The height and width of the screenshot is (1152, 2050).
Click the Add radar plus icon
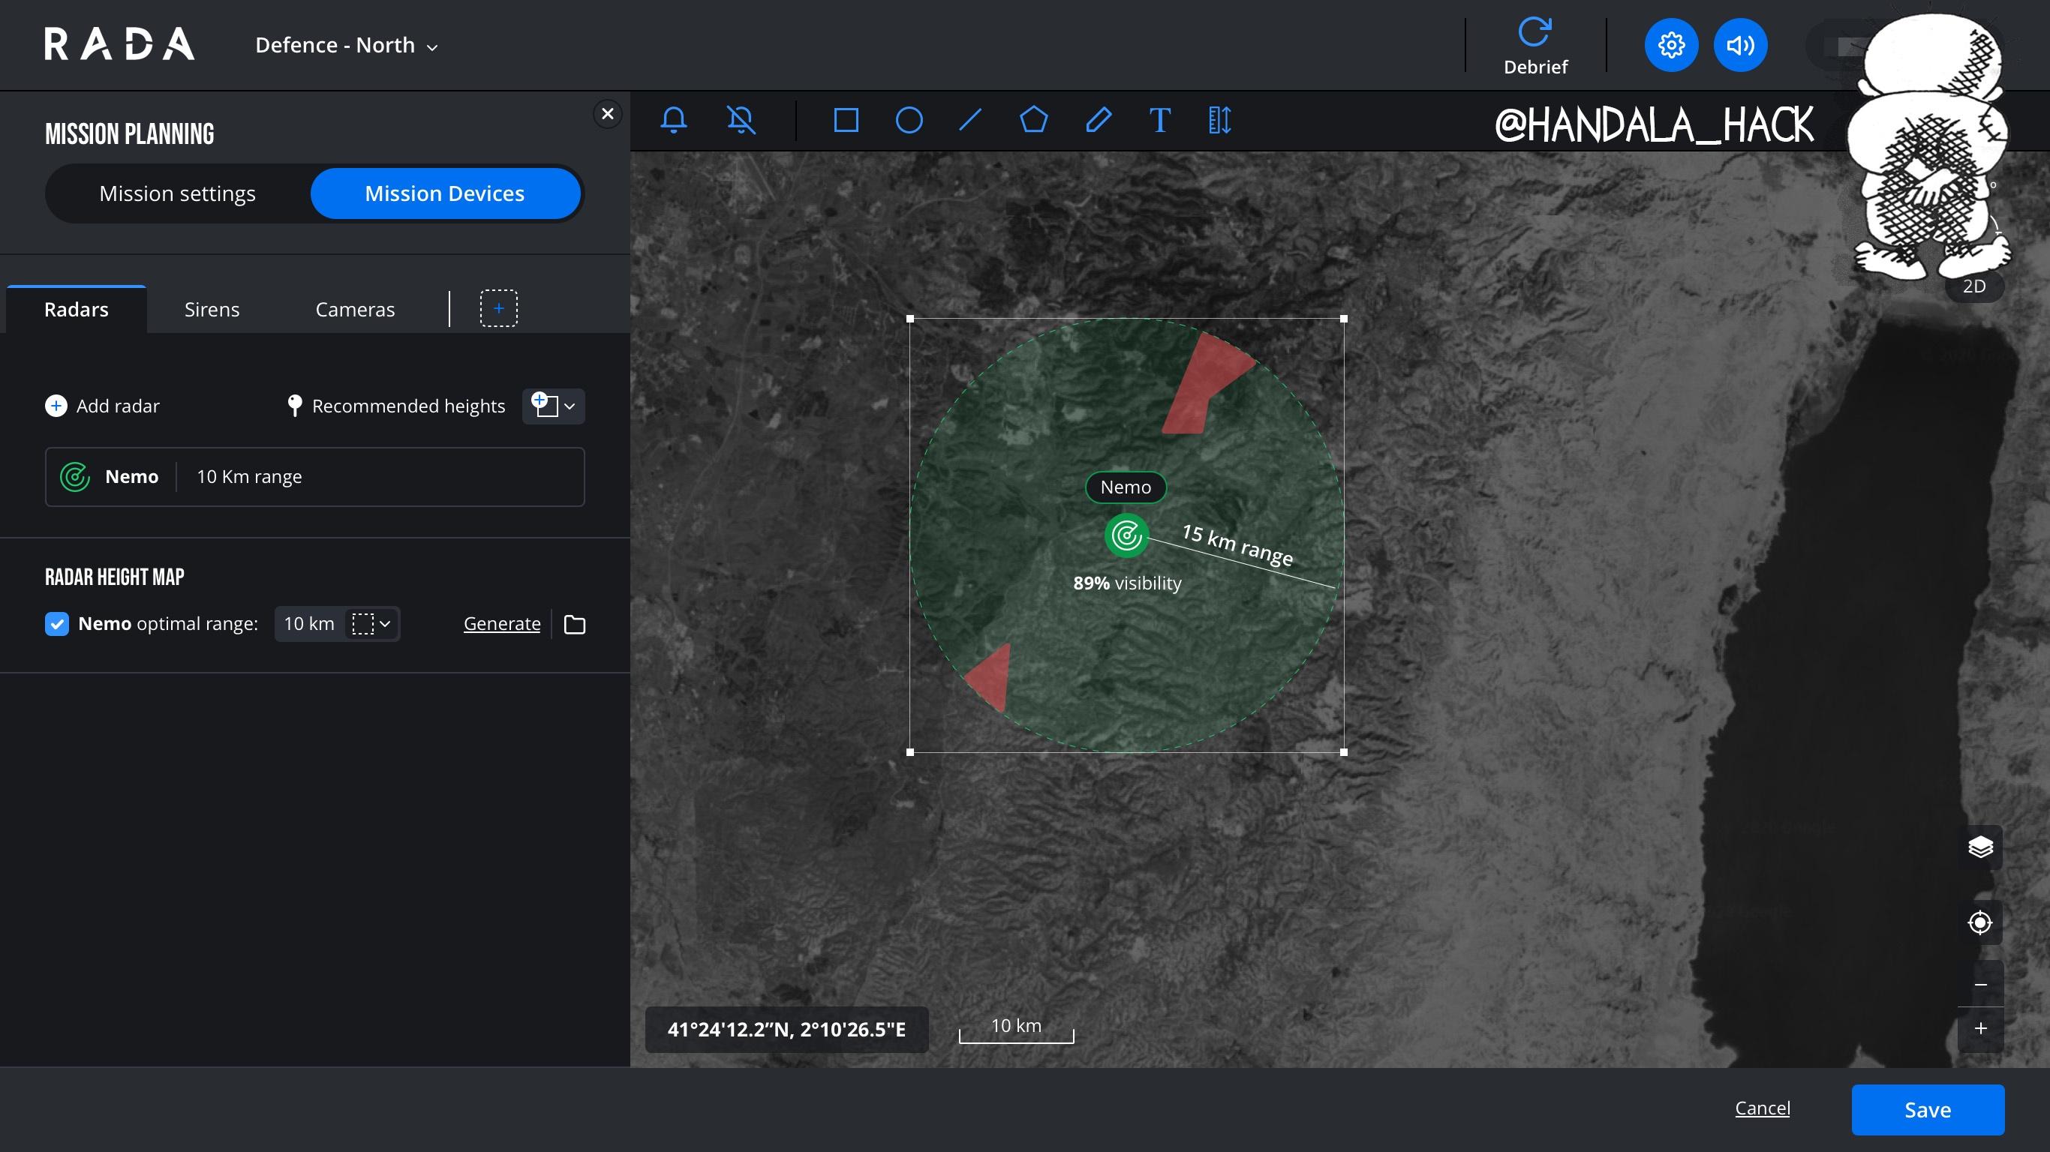(x=56, y=406)
